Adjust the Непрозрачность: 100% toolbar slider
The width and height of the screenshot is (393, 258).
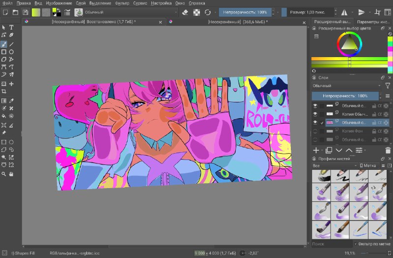click(245, 12)
